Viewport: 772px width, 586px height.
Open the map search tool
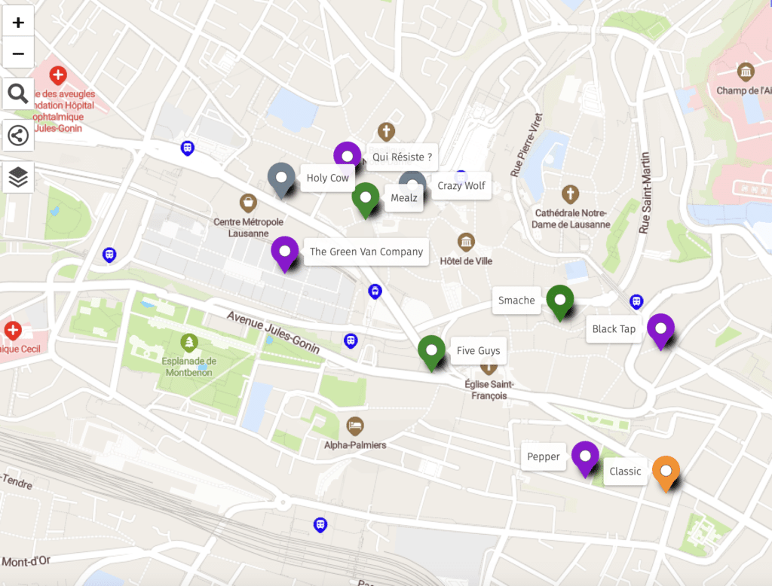pos(18,93)
